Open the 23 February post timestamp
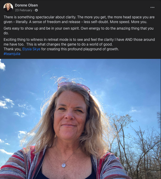The width and height of the screenshot is (161, 179). (x=24, y=10)
